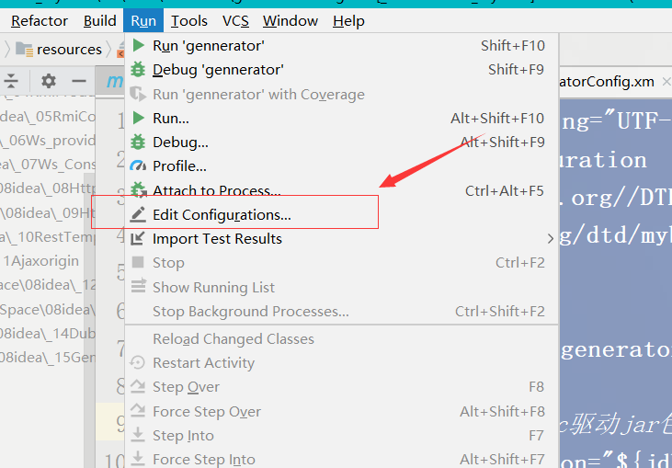Click the Ctrl+Alt+F5 shortcut text
This screenshot has width=672, height=468.
[505, 190]
